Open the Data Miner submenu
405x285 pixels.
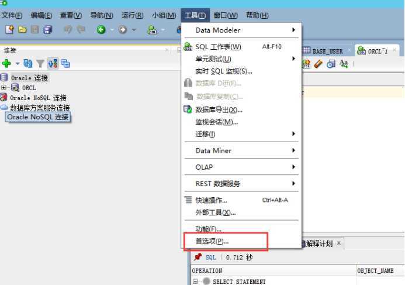[241, 150]
